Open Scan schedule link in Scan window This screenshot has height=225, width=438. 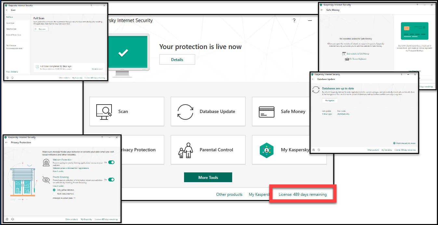[12, 72]
